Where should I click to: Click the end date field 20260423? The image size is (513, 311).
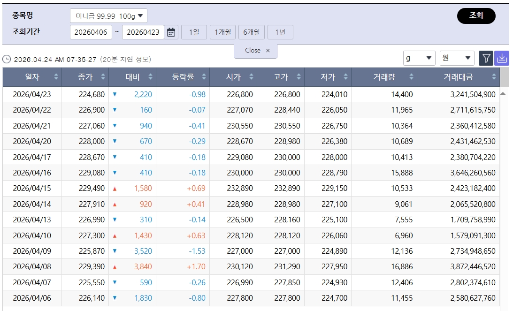click(143, 32)
